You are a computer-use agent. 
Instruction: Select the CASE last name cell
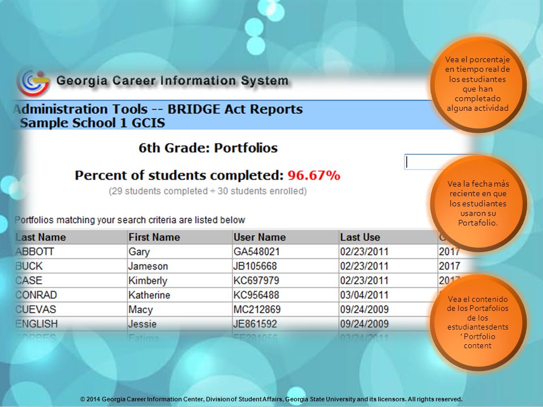29,280
